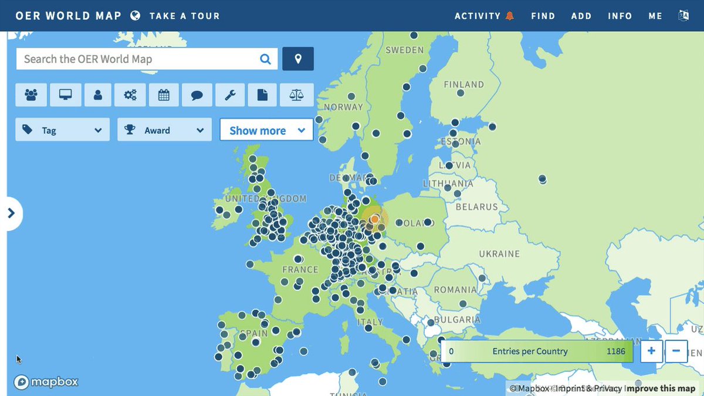Start the Take a Tour guide
The width and height of the screenshot is (704, 396).
(185, 16)
